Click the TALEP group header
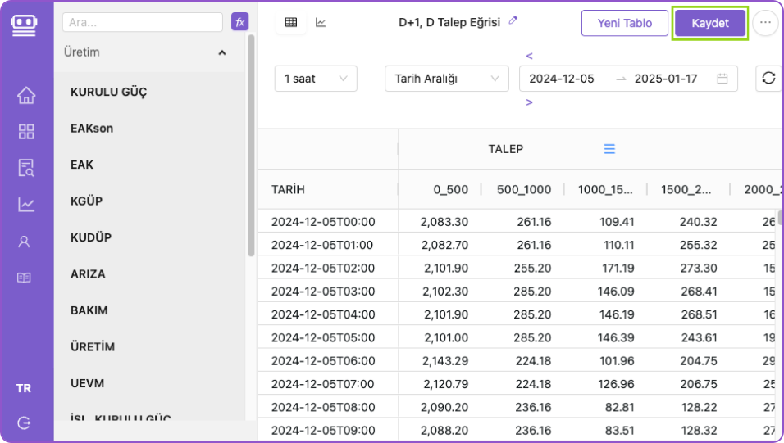This screenshot has width=784, height=443. coord(505,149)
